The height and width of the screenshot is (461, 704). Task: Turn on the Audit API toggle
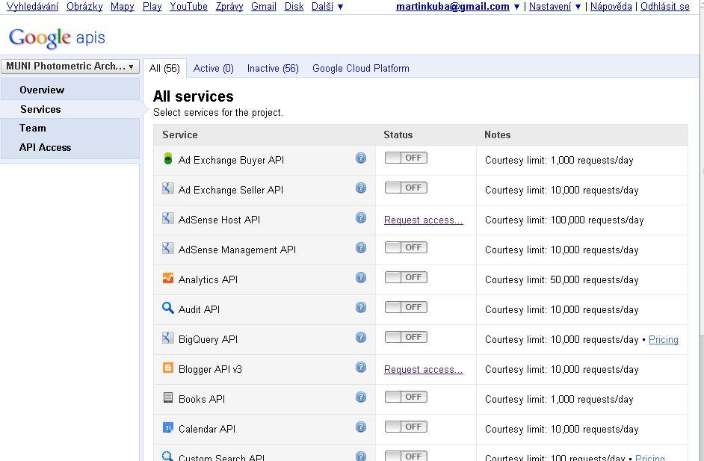pyautogui.click(x=406, y=307)
